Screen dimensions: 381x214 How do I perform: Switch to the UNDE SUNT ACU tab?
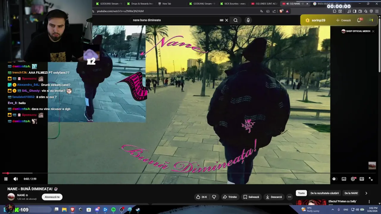click(x=264, y=4)
